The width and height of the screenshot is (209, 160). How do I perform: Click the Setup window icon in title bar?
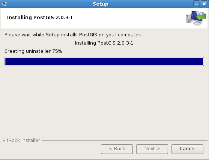(x=4, y=4)
